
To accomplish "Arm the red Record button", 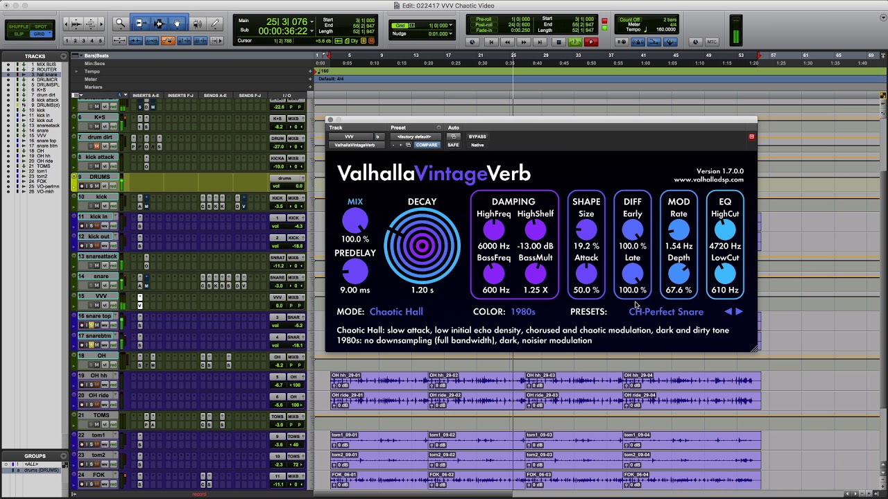I will pyautogui.click(x=591, y=42).
